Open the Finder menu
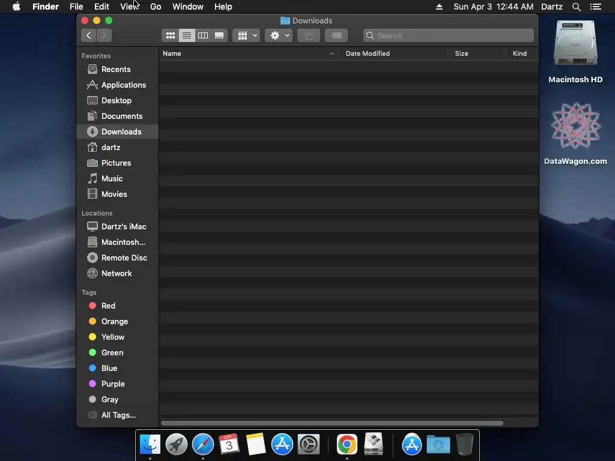This screenshot has height=461, width=615. pyautogui.click(x=46, y=7)
